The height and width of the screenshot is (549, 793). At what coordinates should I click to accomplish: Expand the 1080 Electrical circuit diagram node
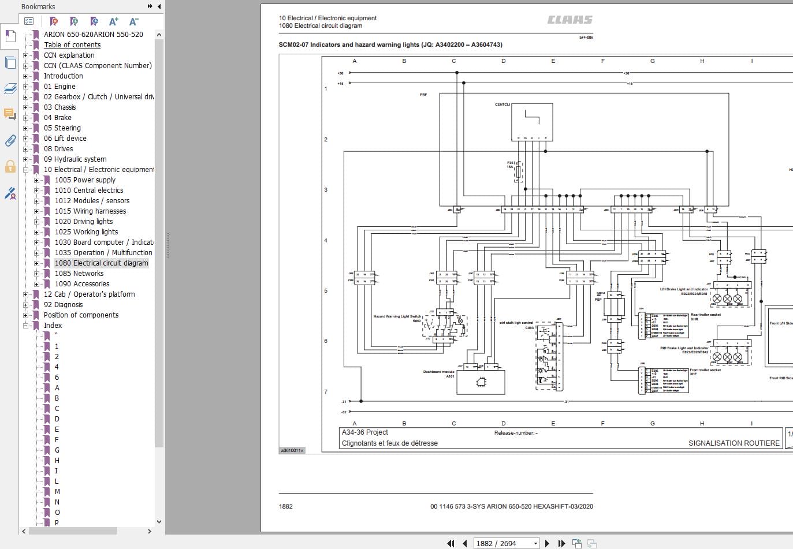point(36,263)
